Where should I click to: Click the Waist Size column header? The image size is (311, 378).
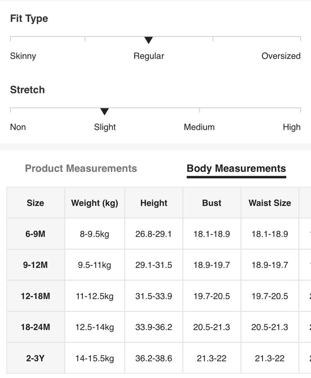coord(270,203)
